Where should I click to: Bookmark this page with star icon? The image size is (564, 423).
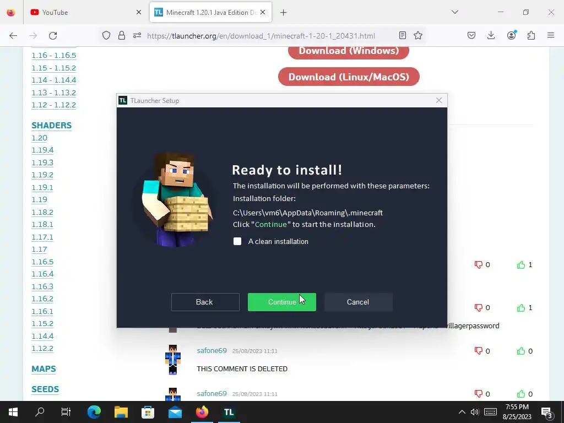418,35
